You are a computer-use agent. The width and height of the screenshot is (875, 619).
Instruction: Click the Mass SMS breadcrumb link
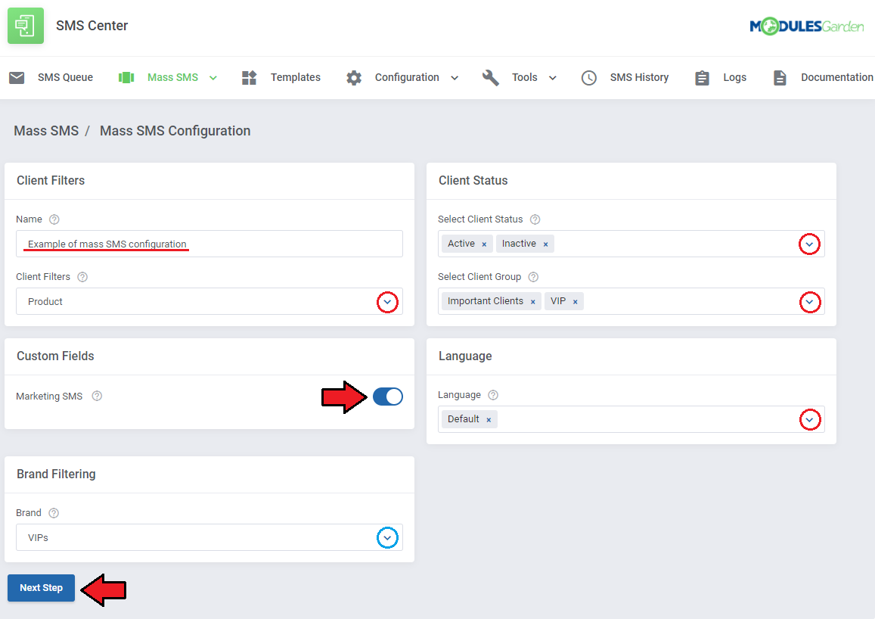46,131
